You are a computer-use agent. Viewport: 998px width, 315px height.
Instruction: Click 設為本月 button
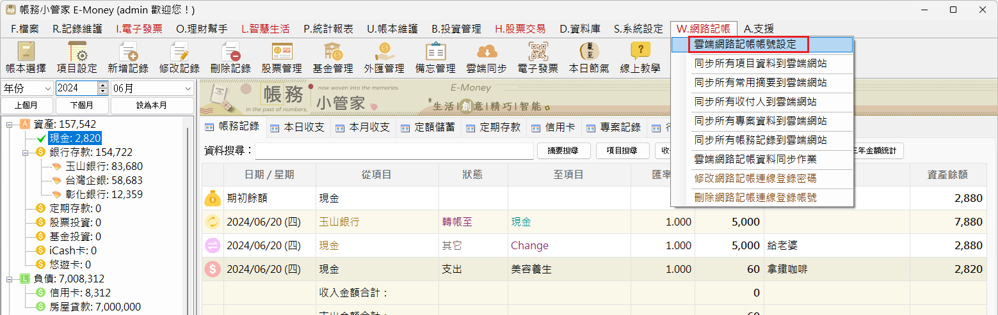coord(152,106)
